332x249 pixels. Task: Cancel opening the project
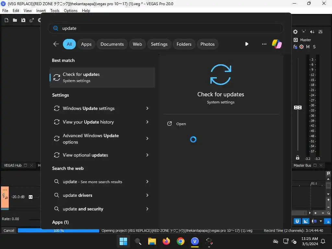[9, 231]
